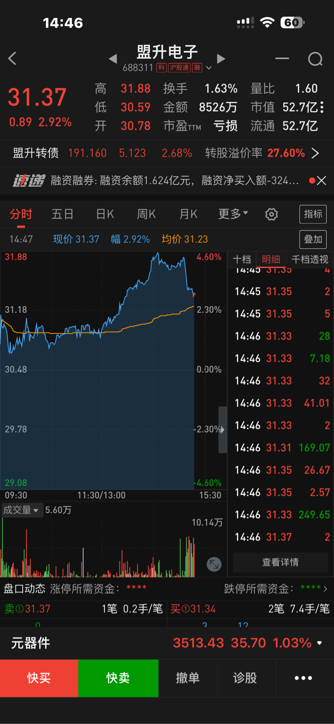Tap the 科 badge under stock name
The height and width of the screenshot is (724, 334).
tap(161, 68)
